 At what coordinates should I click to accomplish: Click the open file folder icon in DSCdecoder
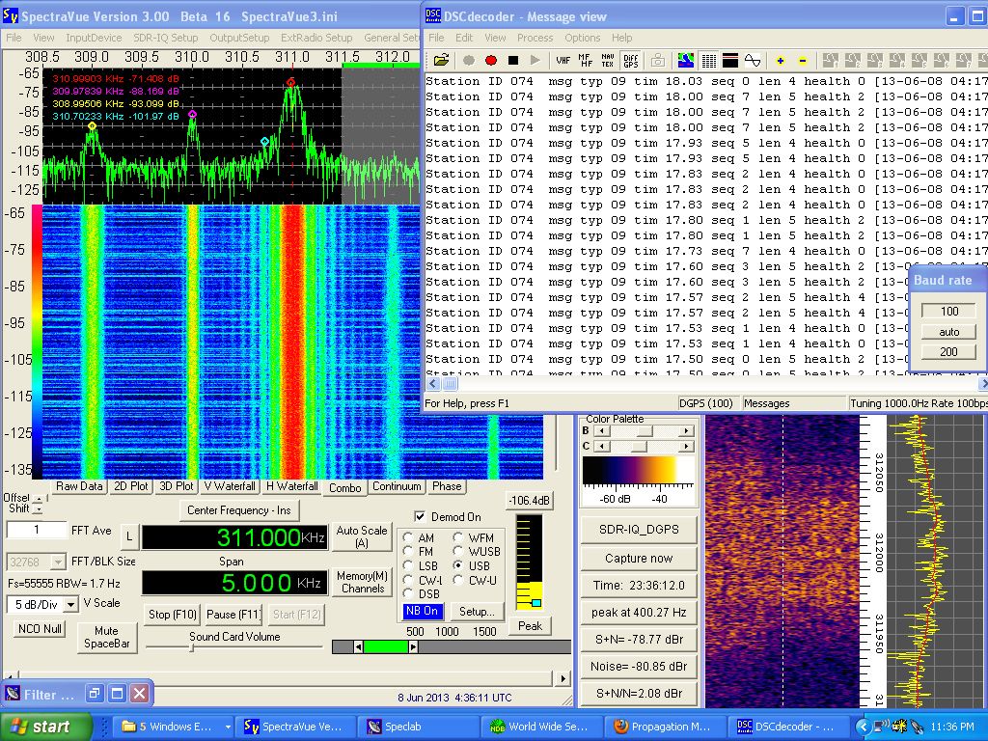pyautogui.click(x=441, y=60)
